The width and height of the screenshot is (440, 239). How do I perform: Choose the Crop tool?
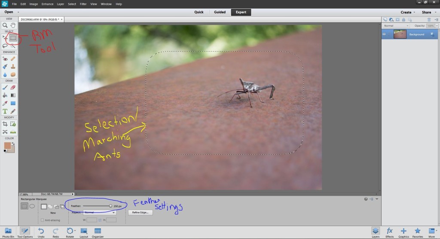[x=5, y=123]
